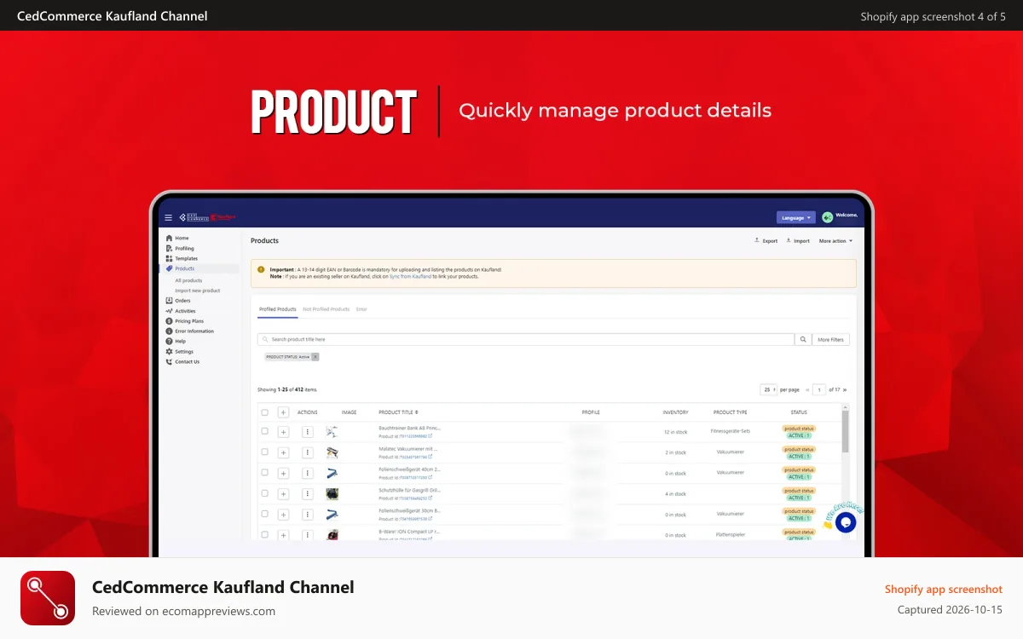This screenshot has width=1023, height=639.
Task: Click the Settings gear icon
Action: (x=169, y=351)
